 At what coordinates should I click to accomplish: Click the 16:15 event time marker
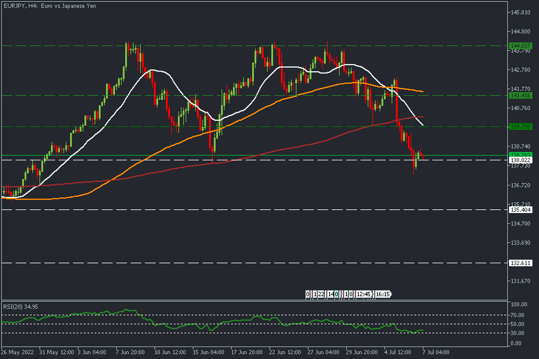tap(383, 294)
